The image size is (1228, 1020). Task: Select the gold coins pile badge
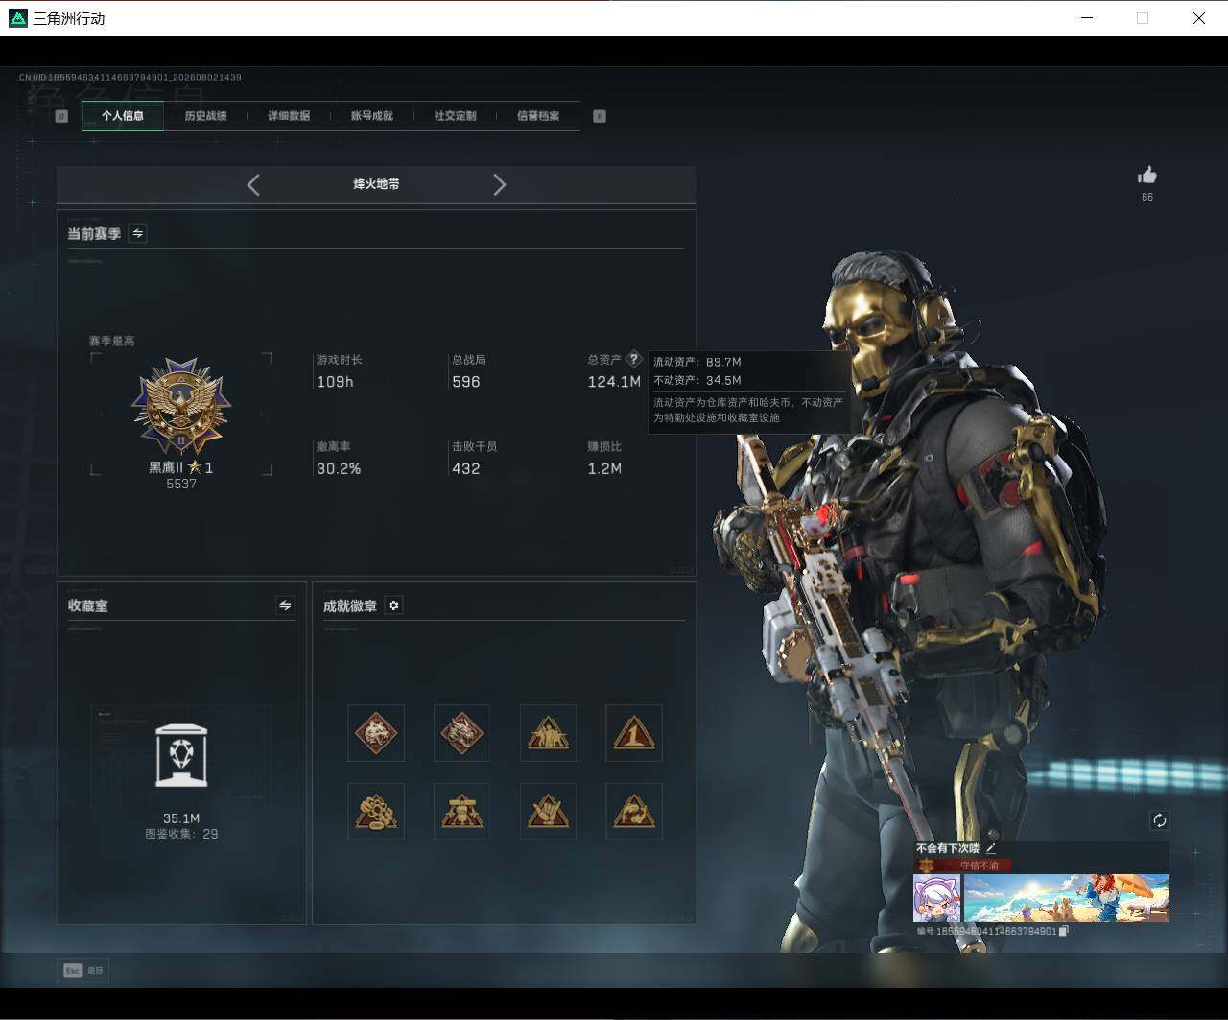pyautogui.click(x=376, y=812)
